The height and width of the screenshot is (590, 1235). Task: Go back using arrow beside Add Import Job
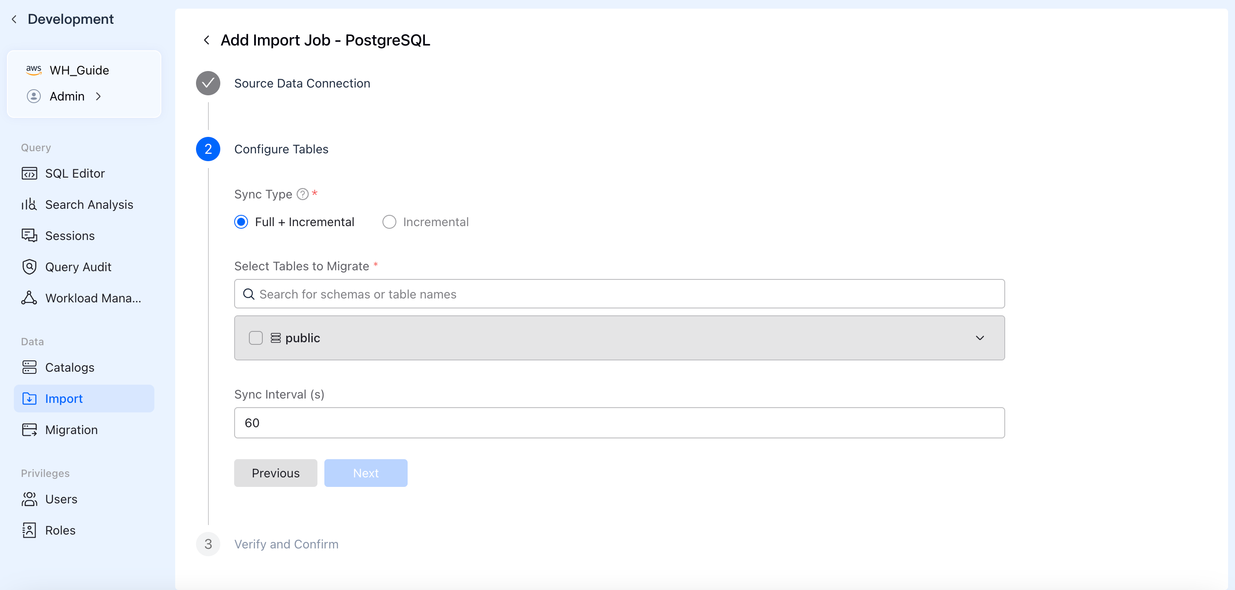pyautogui.click(x=207, y=40)
